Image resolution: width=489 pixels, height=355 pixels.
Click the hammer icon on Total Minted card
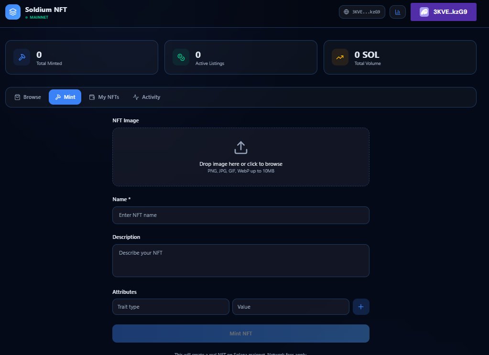(x=22, y=57)
